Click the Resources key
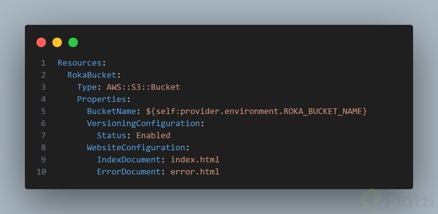This screenshot has width=438, height=214. pyautogui.click(x=79, y=63)
